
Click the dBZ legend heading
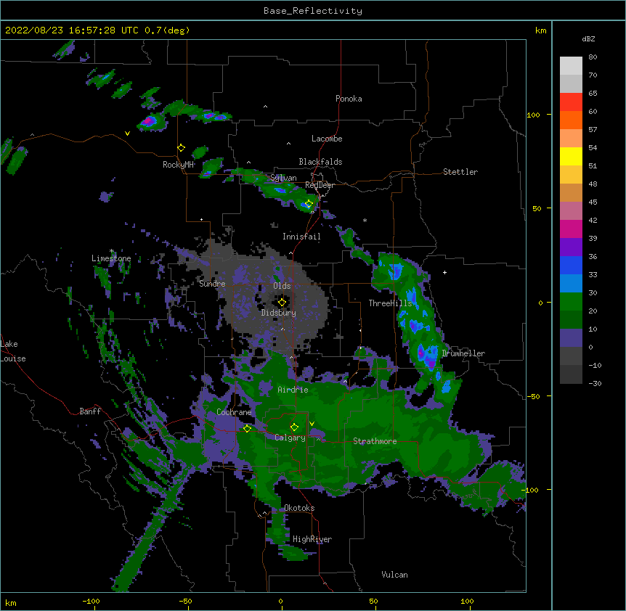pyautogui.click(x=588, y=39)
